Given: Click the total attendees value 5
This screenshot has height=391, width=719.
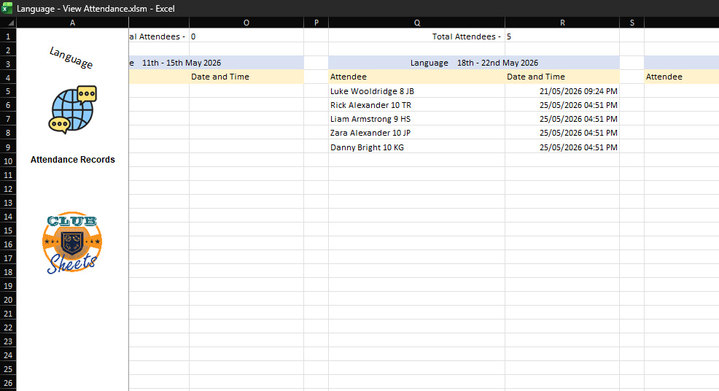Looking at the screenshot, I should 509,36.
